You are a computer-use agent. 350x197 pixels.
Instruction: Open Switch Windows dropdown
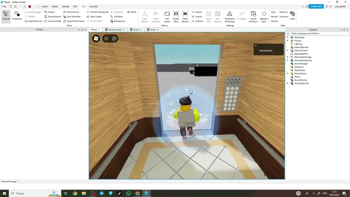click(x=253, y=17)
